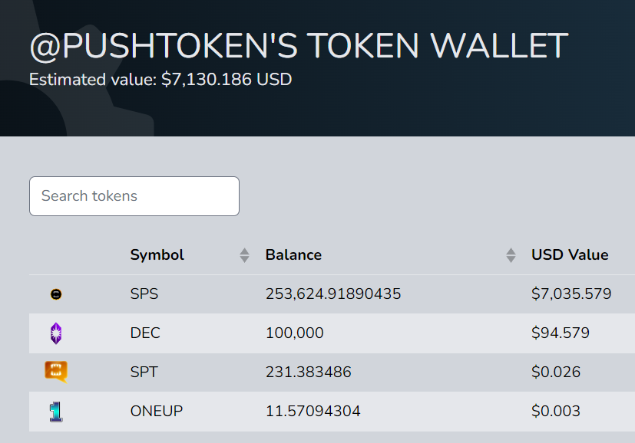Open the SPS token entry

tap(143, 294)
